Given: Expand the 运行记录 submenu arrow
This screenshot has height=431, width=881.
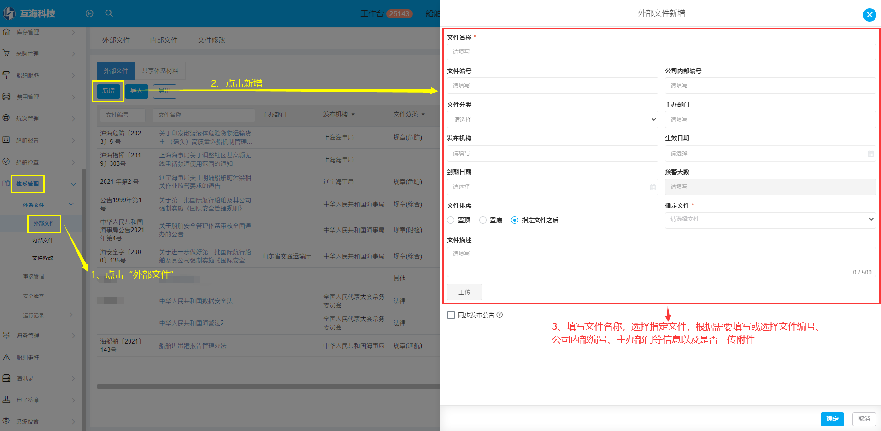Looking at the screenshot, I should pos(71,315).
